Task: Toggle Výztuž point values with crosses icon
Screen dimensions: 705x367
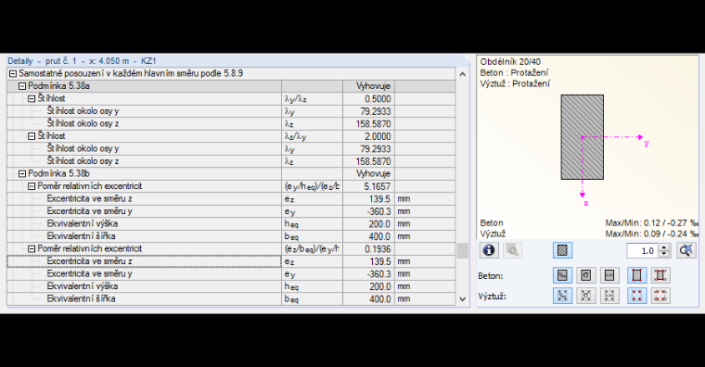Action: pos(660,296)
